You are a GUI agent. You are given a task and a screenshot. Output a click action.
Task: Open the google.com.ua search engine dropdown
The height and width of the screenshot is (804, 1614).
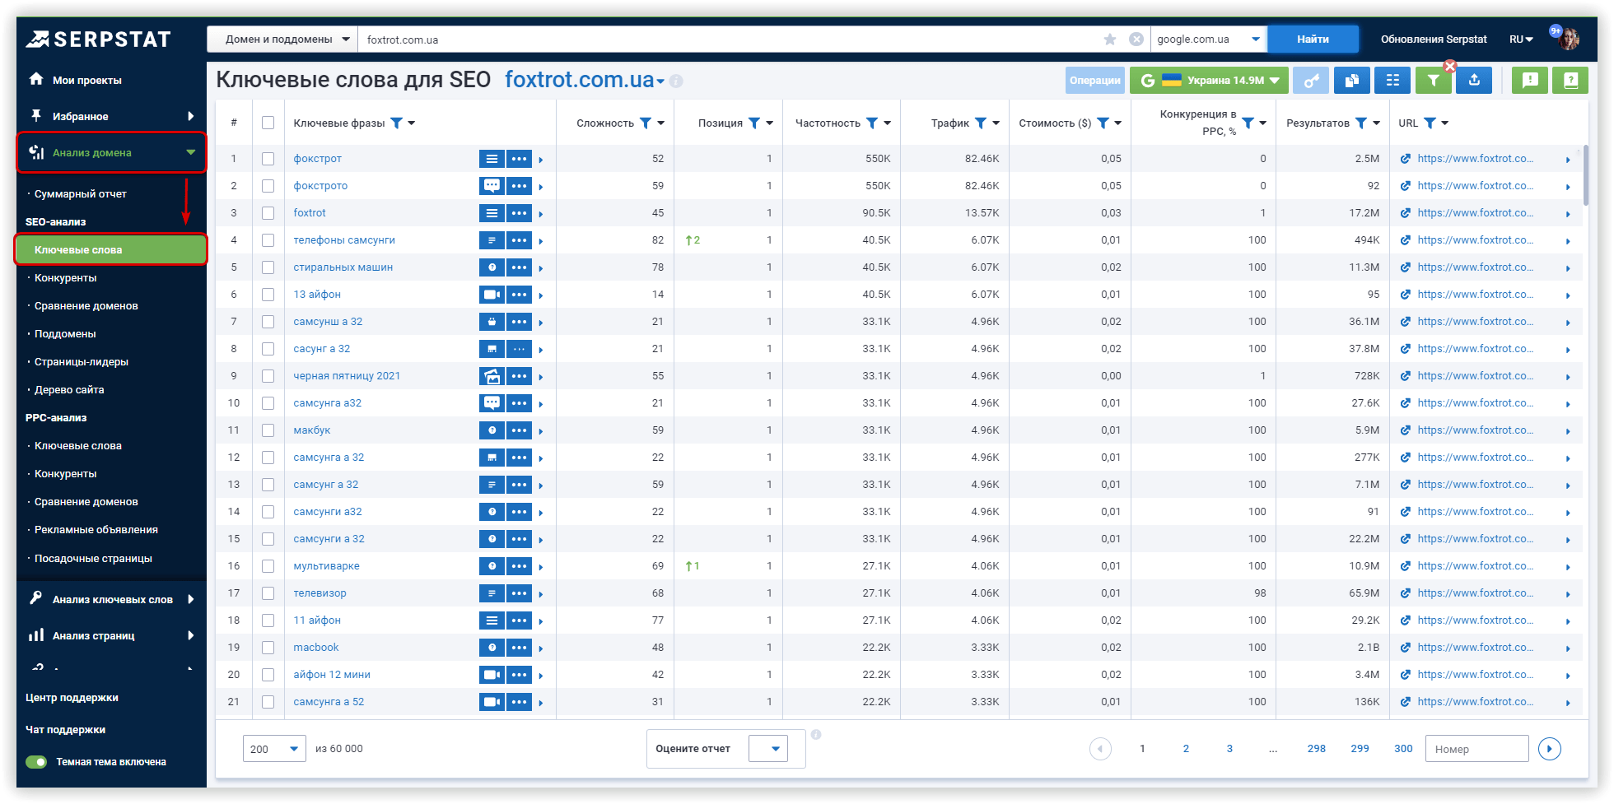[1208, 40]
